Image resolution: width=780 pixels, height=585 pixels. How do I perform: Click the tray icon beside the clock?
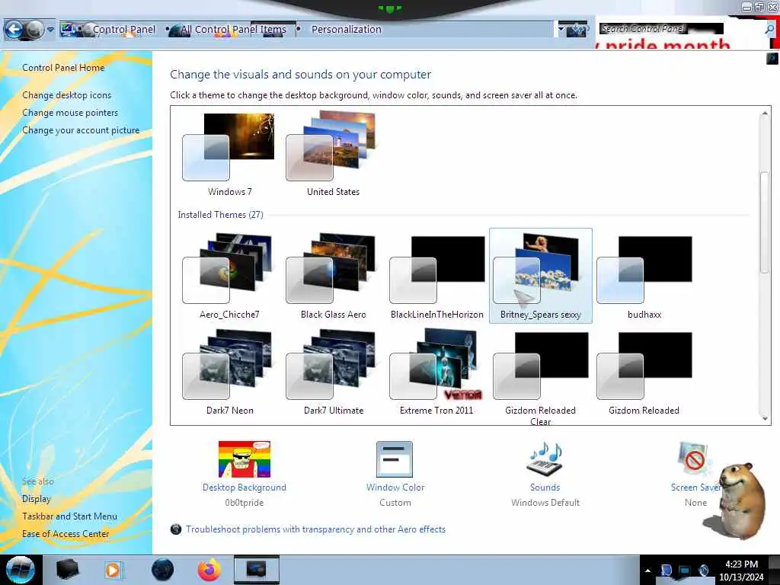pyautogui.click(x=704, y=571)
